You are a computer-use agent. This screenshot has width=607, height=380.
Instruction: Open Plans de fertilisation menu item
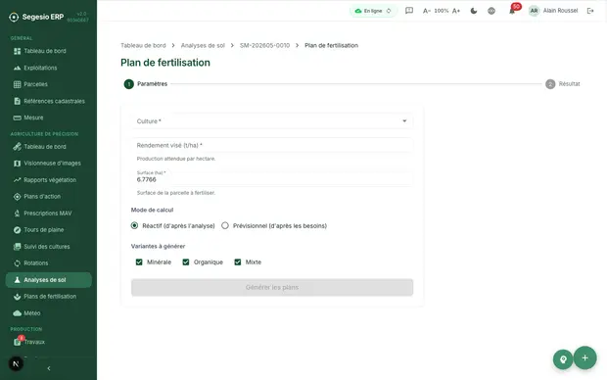(49, 297)
